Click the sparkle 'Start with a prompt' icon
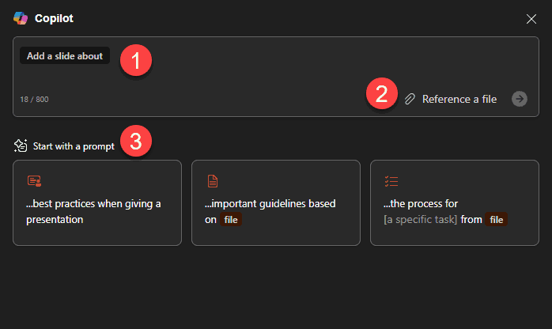The image size is (552, 329). [x=21, y=146]
